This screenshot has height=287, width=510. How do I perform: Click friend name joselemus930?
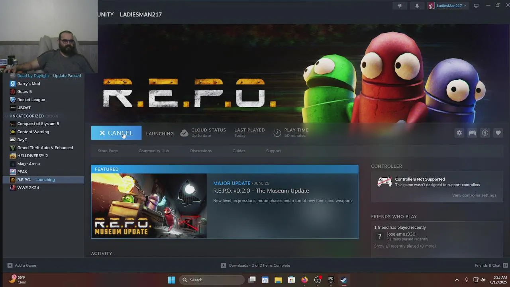click(401, 234)
